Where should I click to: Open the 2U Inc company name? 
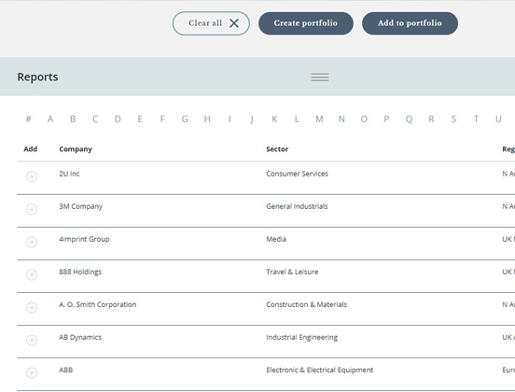(x=69, y=174)
